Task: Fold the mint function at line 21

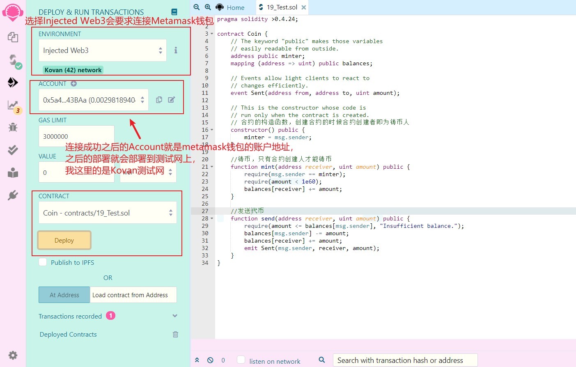Action: tap(212, 167)
